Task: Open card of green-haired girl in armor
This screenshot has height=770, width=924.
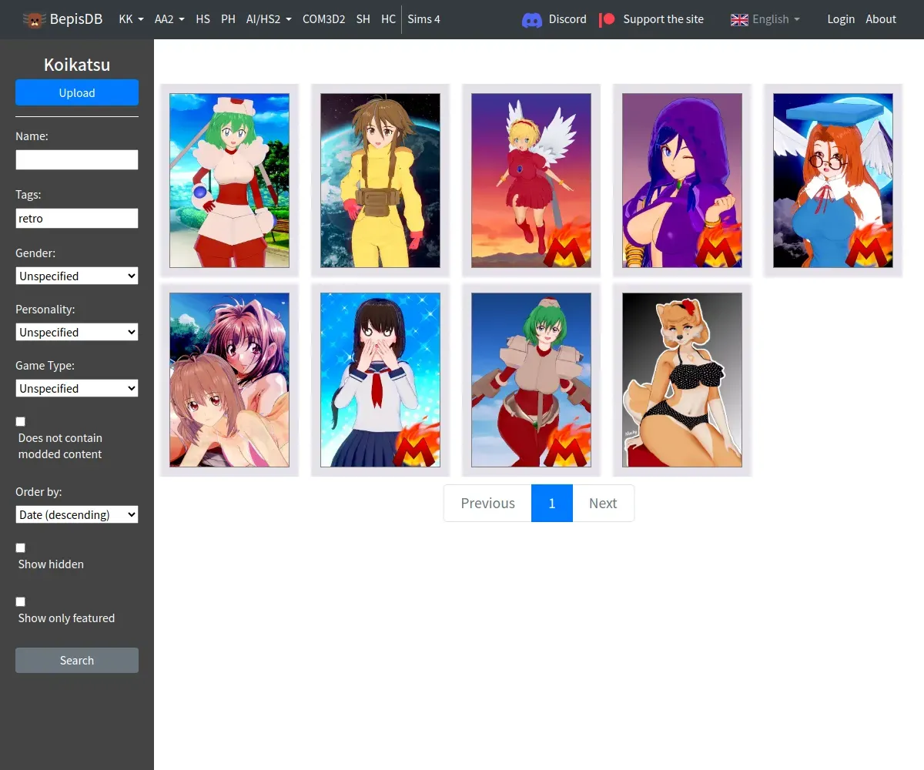Action: coord(531,380)
